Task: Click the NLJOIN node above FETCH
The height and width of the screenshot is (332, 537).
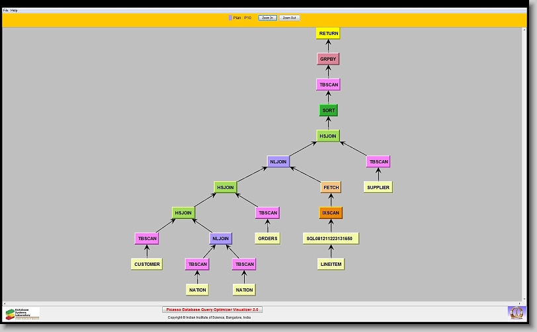Action: click(x=278, y=161)
